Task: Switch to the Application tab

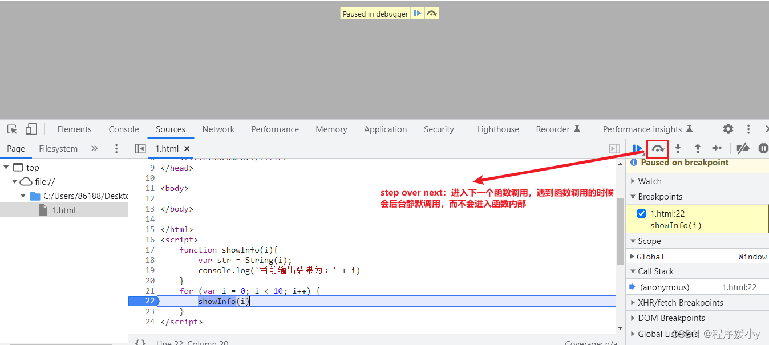Action: (x=386, y=129)
